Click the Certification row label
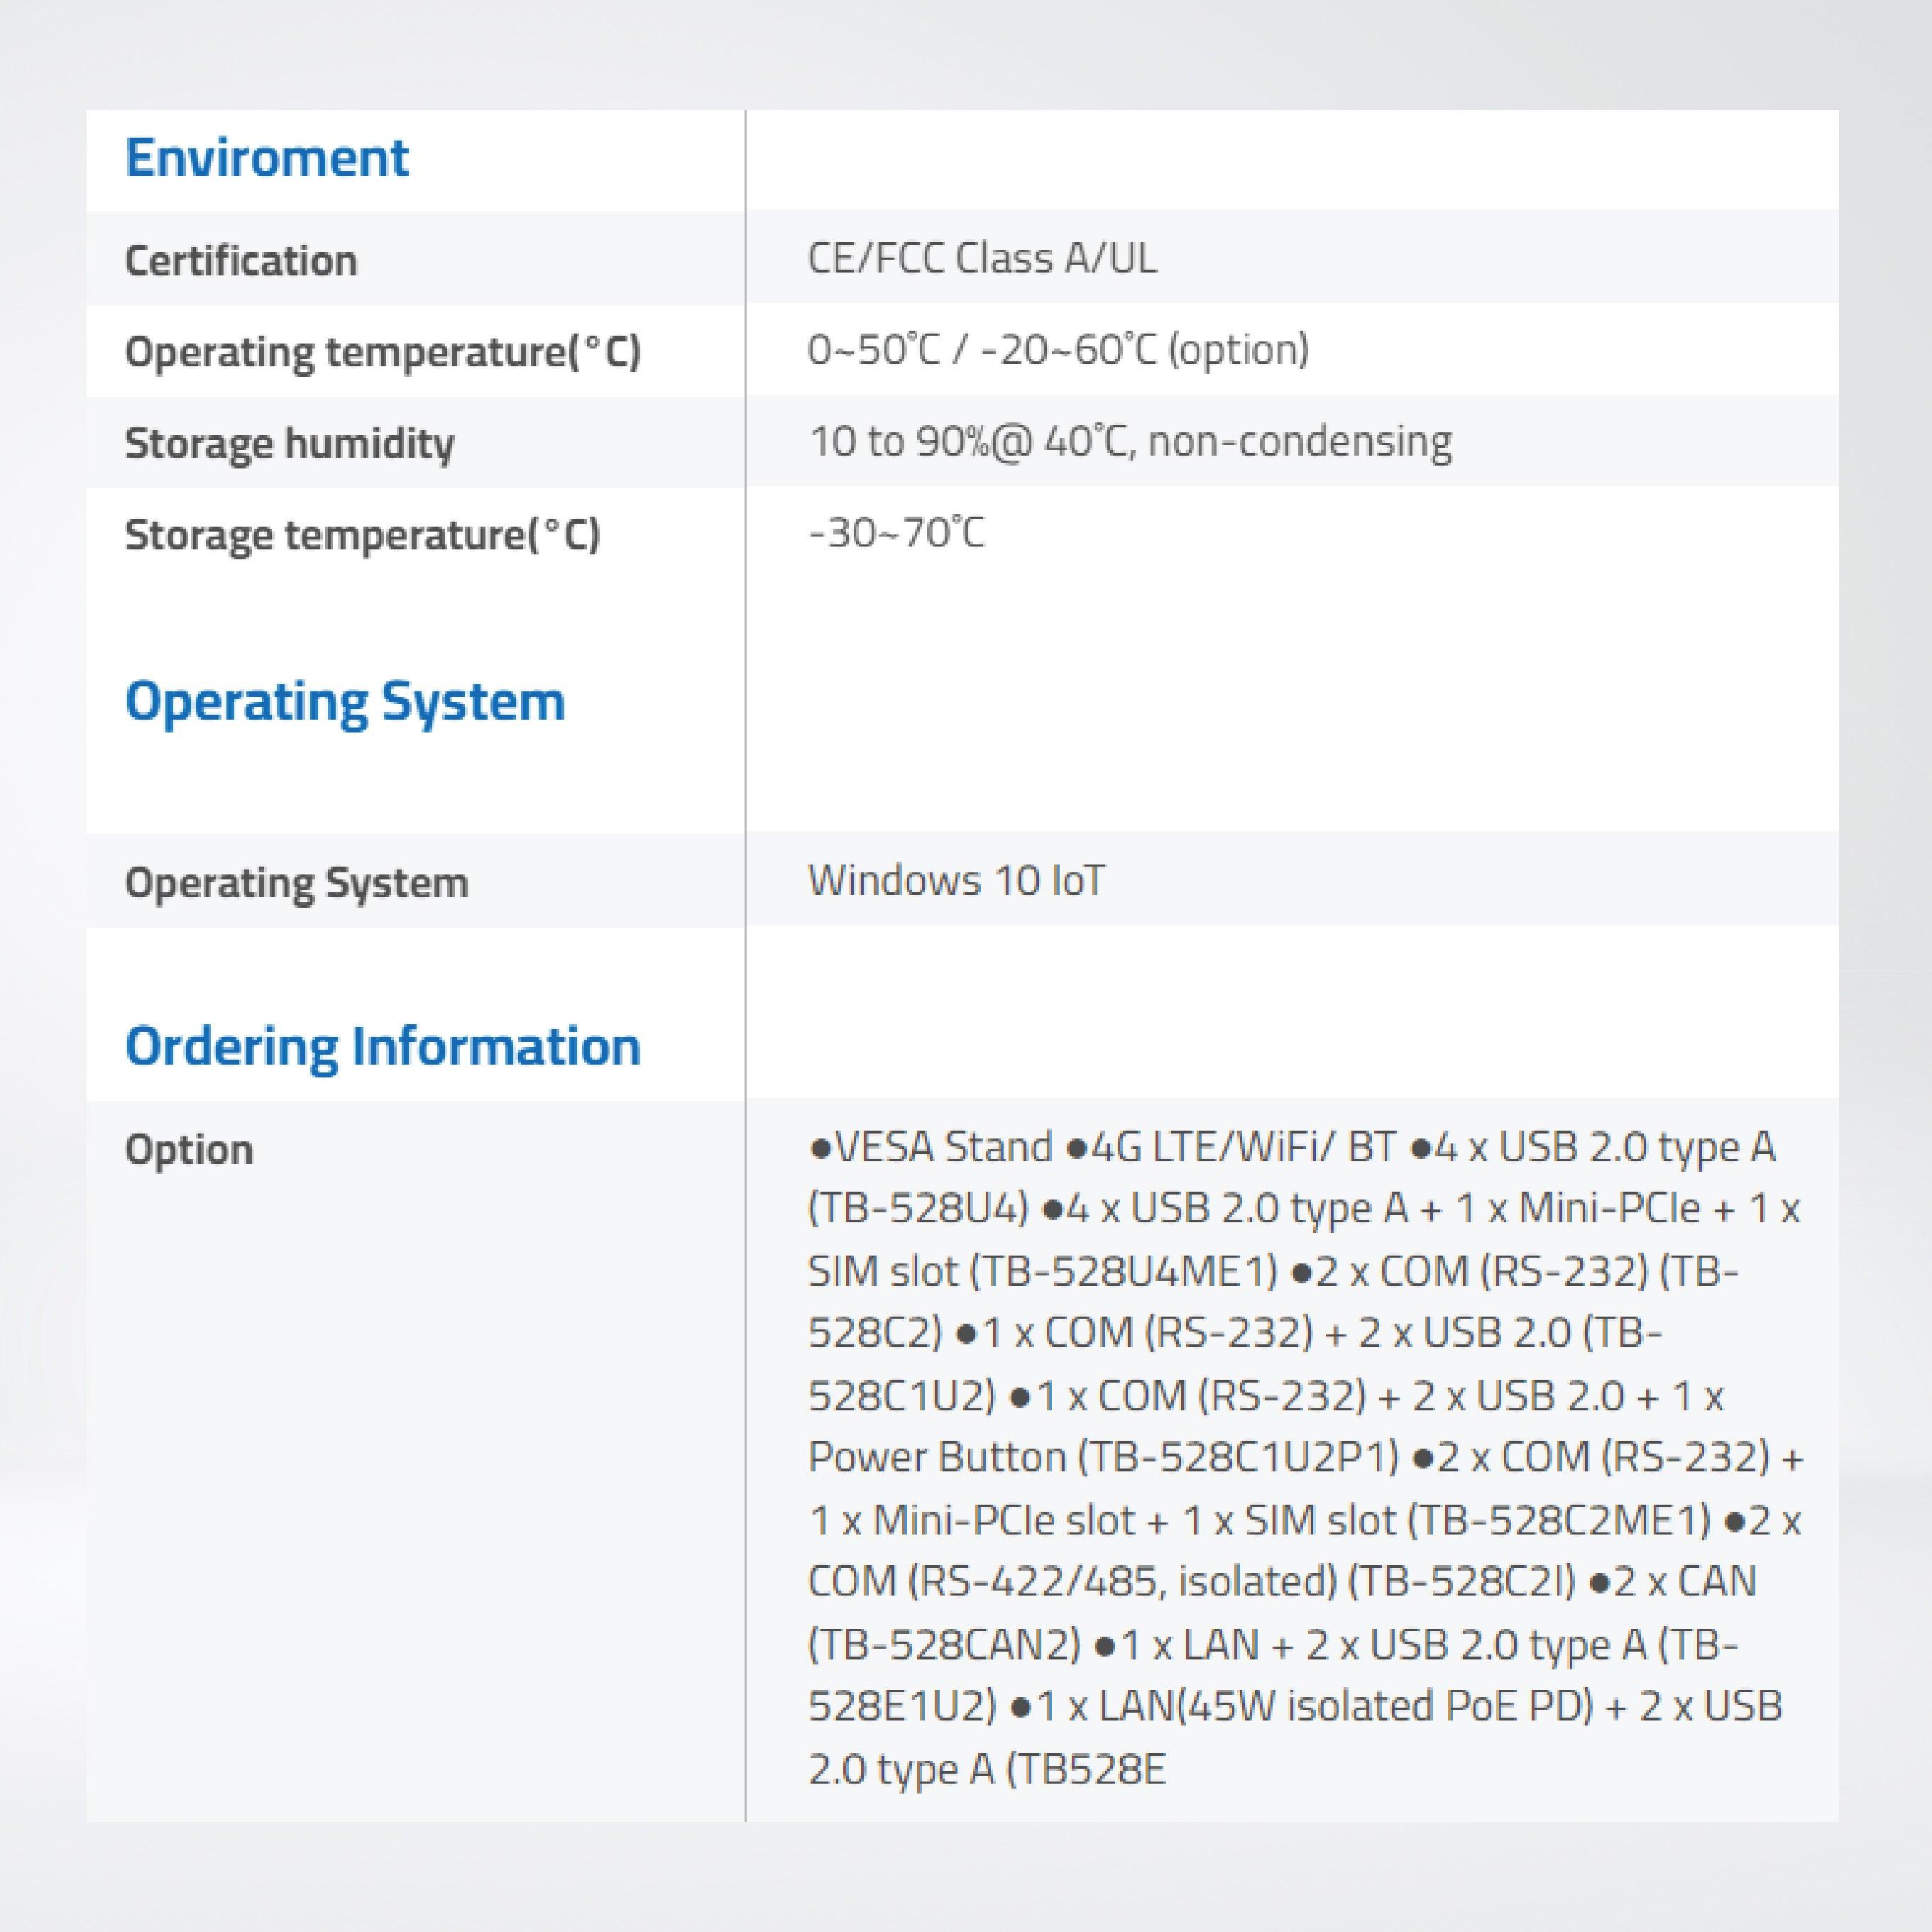Viewport: 1932px width, 1932px height. 241,260
